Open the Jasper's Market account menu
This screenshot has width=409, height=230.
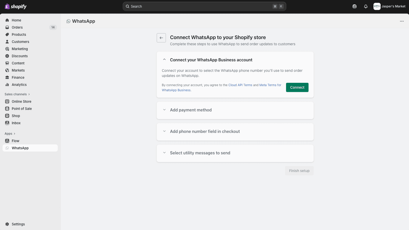pyautogui.click(x=390, y=6)
